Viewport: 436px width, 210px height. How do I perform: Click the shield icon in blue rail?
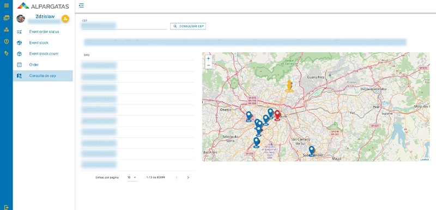pyautogui.click(x=6, y=41)
